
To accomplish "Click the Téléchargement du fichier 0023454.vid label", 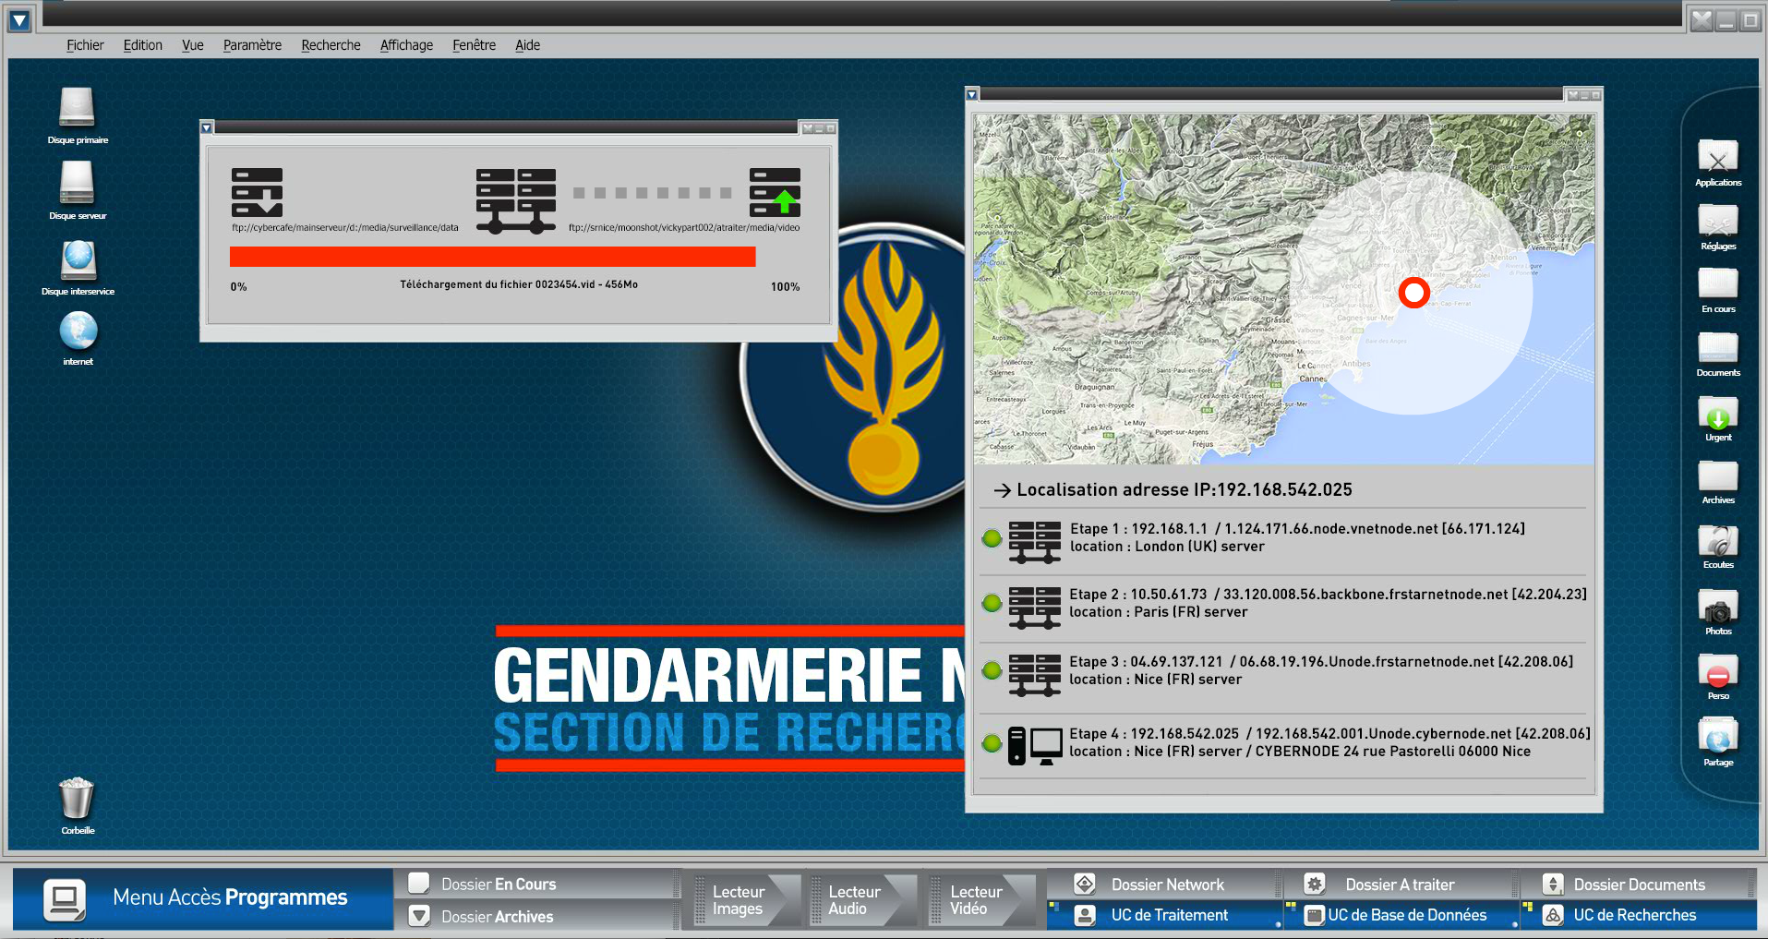I will pos(519,284).
